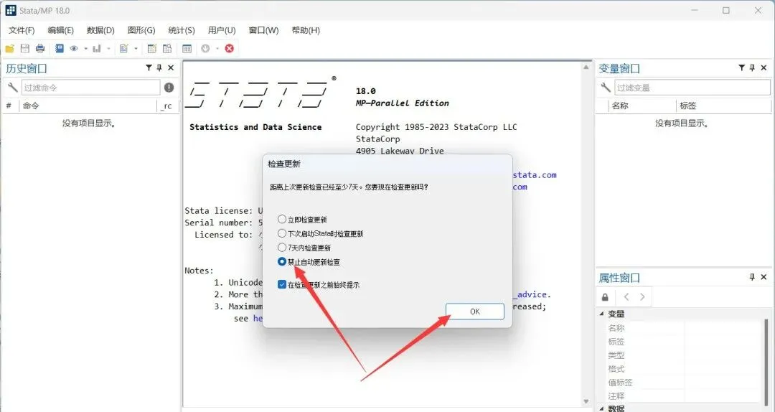Pin the Variables window panel
775x412 pixels.
[752, 67]
